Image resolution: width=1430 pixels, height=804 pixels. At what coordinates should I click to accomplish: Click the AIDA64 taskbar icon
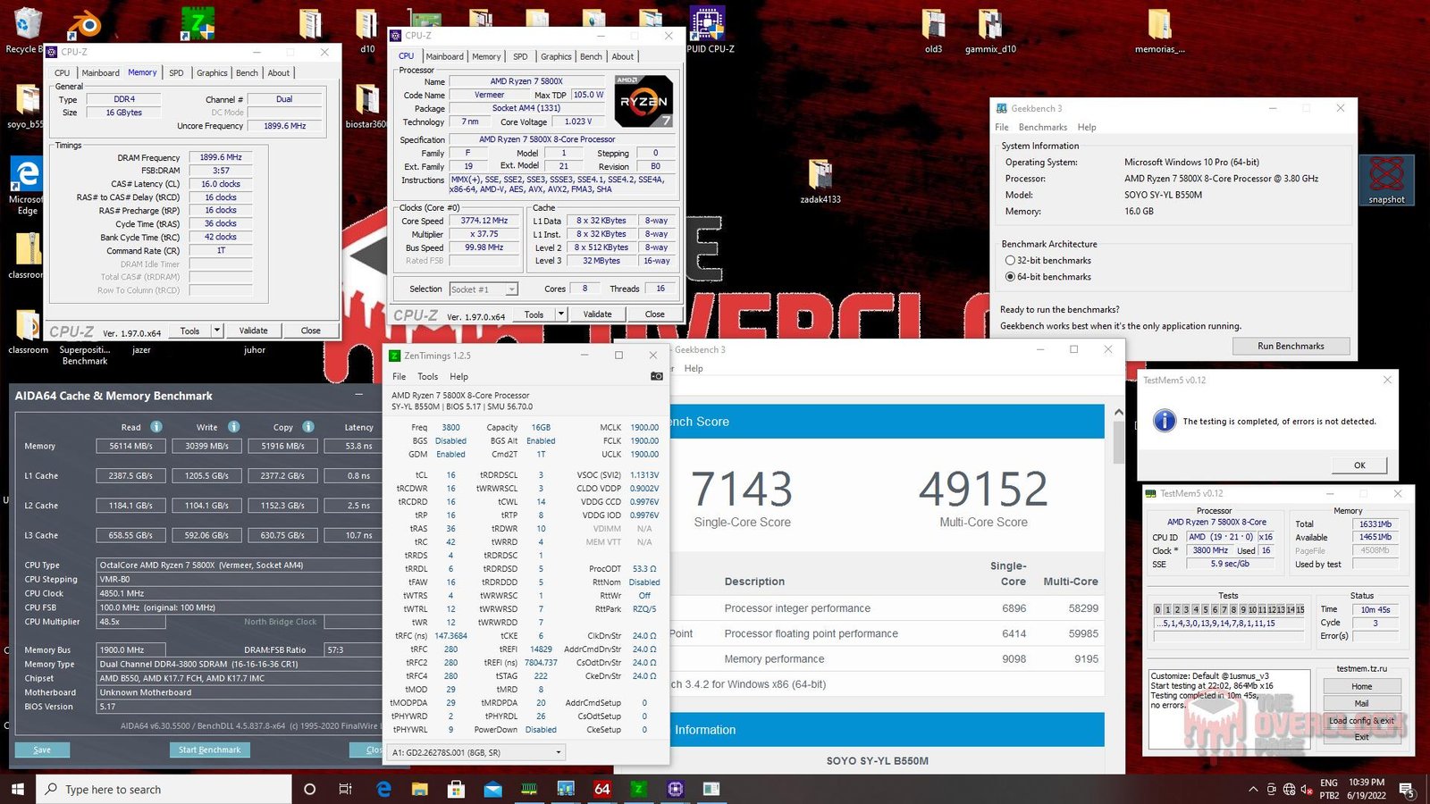point(602,789)
